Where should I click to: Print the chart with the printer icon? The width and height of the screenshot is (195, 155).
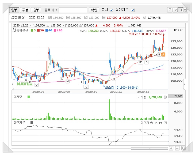pyautogui.click(x=186, y=10)
